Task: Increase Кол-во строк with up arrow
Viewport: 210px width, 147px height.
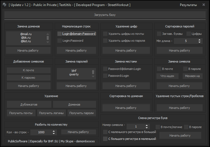Action: pyautogui.click(x=54, y=131)
